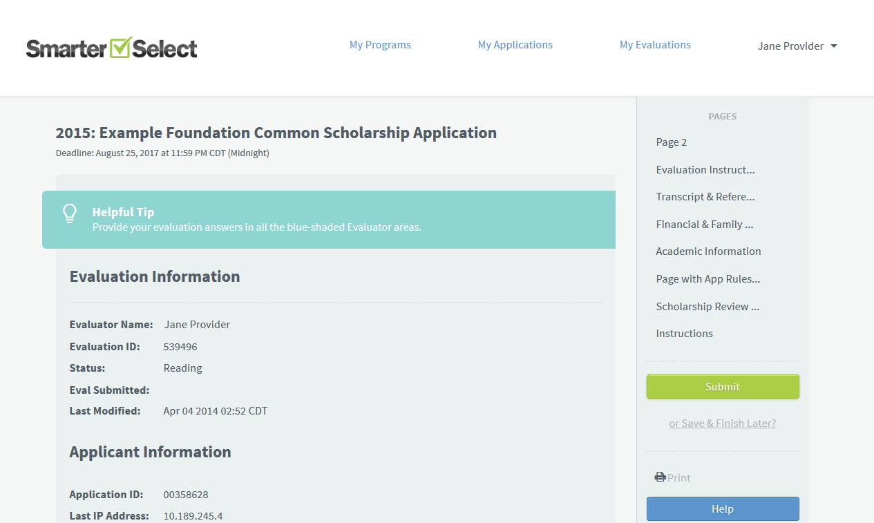Go to My Programs

pyautogui.click(x=380, y=45)
